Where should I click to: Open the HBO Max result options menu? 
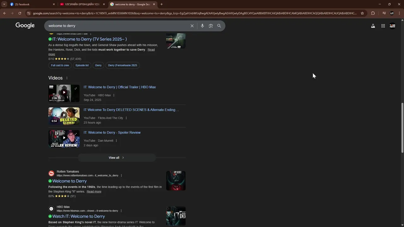pos(121,211)
